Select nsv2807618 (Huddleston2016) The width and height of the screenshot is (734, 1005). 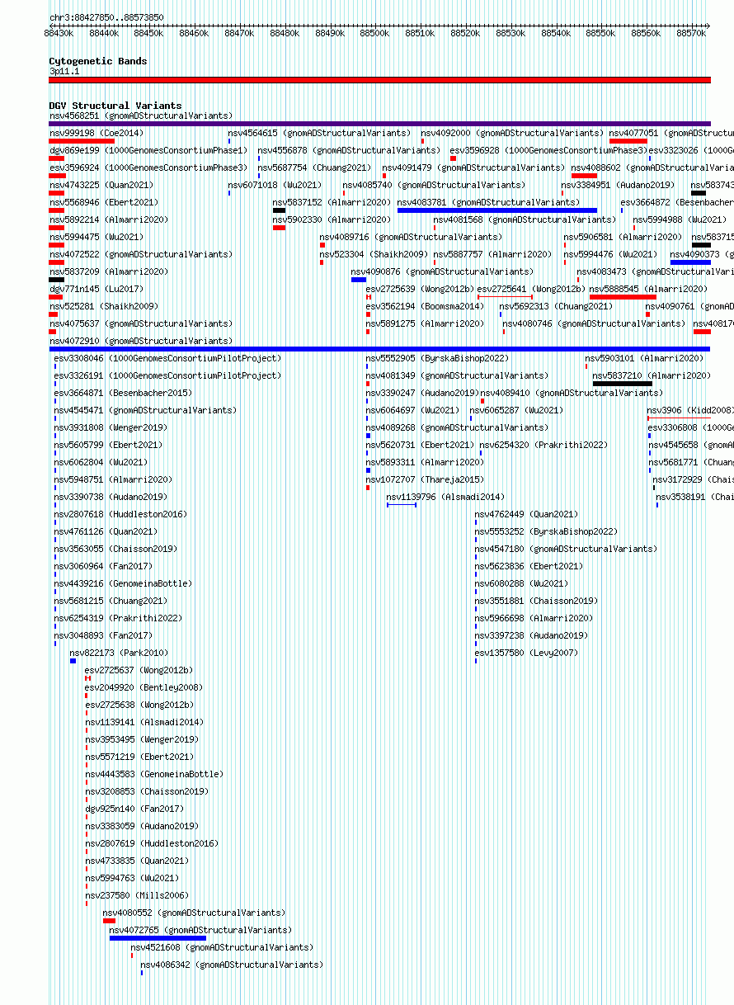[x=120, y=514]
